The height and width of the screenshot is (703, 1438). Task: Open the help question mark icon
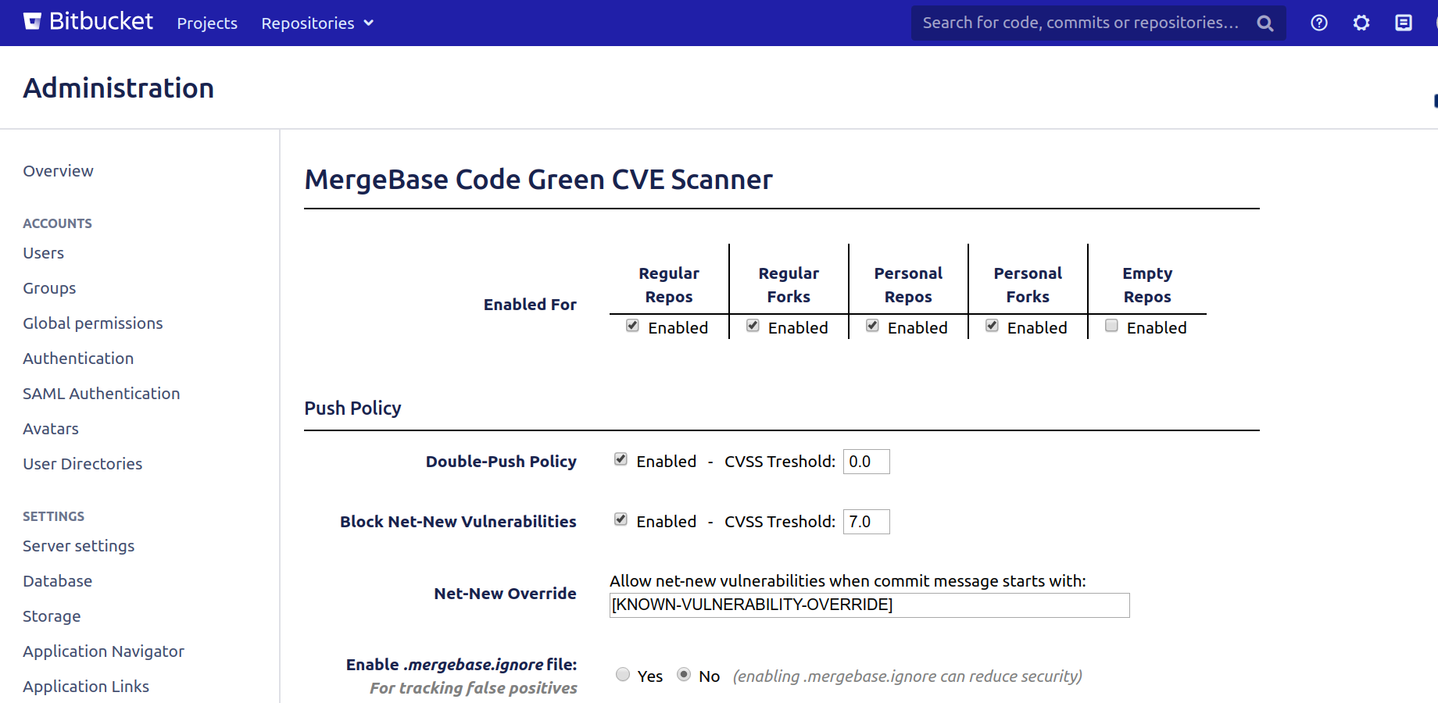[1319, 23]
